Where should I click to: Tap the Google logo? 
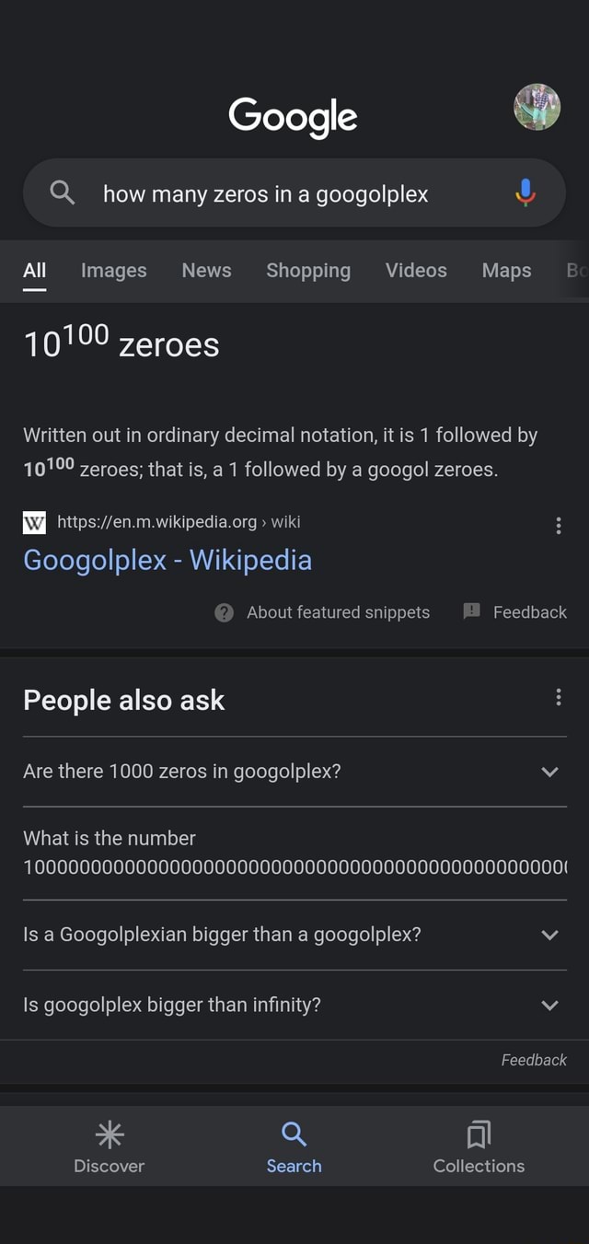pyautogui.click(x=293, y=117)
